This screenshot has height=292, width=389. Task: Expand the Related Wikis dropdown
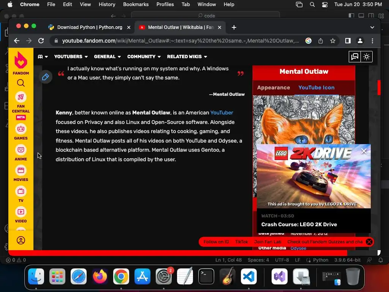coord(187,57)
